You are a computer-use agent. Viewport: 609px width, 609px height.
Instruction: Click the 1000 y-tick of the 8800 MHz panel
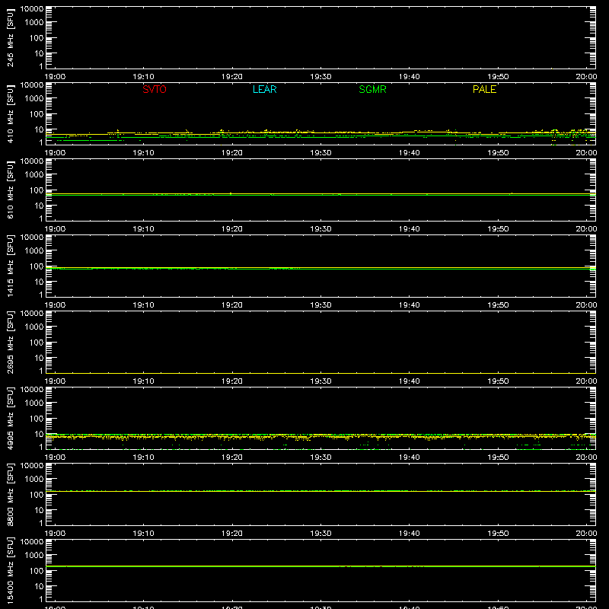click(34, 480)
